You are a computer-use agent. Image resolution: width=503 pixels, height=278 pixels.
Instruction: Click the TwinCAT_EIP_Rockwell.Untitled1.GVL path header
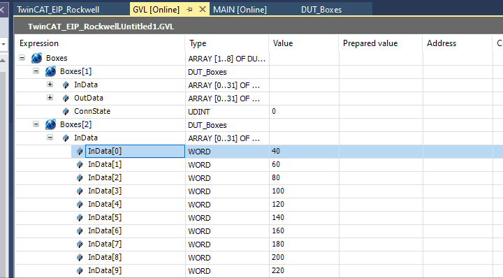[x=101, y=27]
